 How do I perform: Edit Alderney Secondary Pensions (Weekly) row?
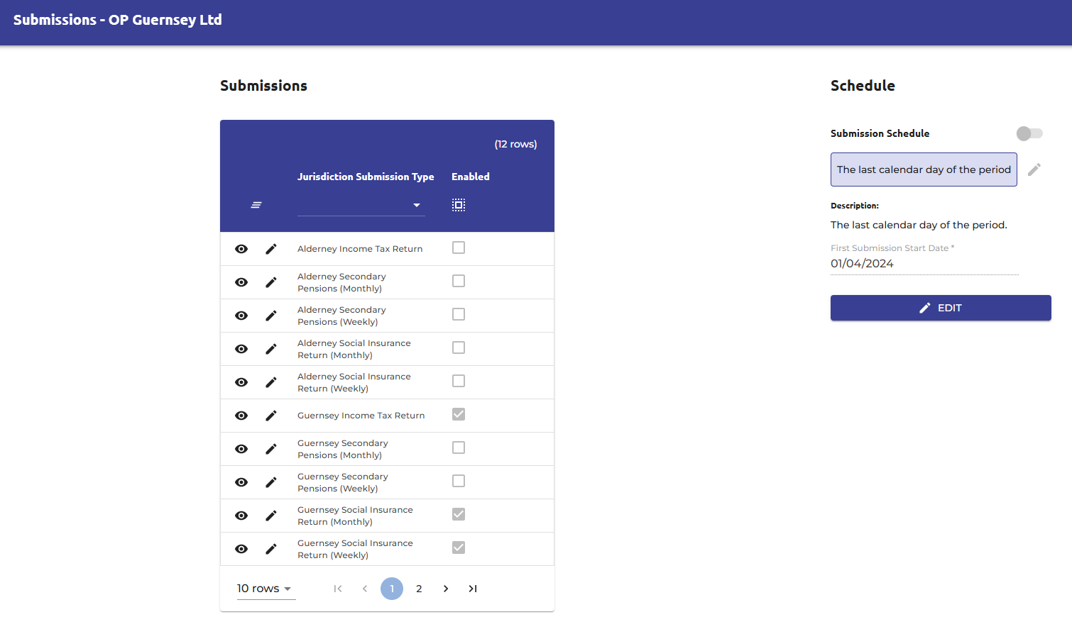point(271,316)
